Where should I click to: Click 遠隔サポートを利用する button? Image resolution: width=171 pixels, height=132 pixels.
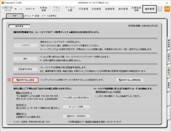tap(76, 116)
